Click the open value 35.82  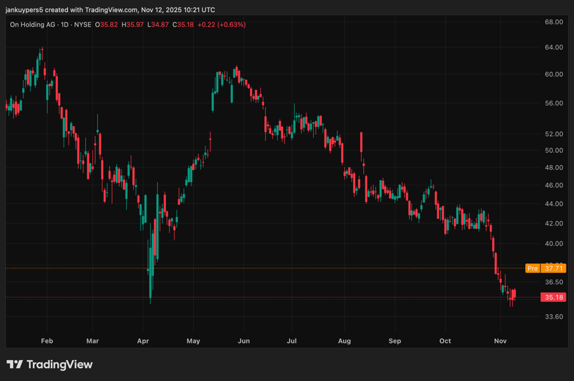click(109, 25)
